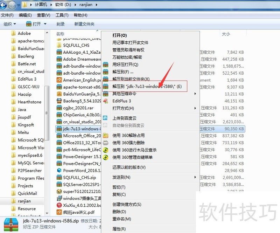
Task: Click the QuickMail folder icon in tree
Action: (13, 193)
